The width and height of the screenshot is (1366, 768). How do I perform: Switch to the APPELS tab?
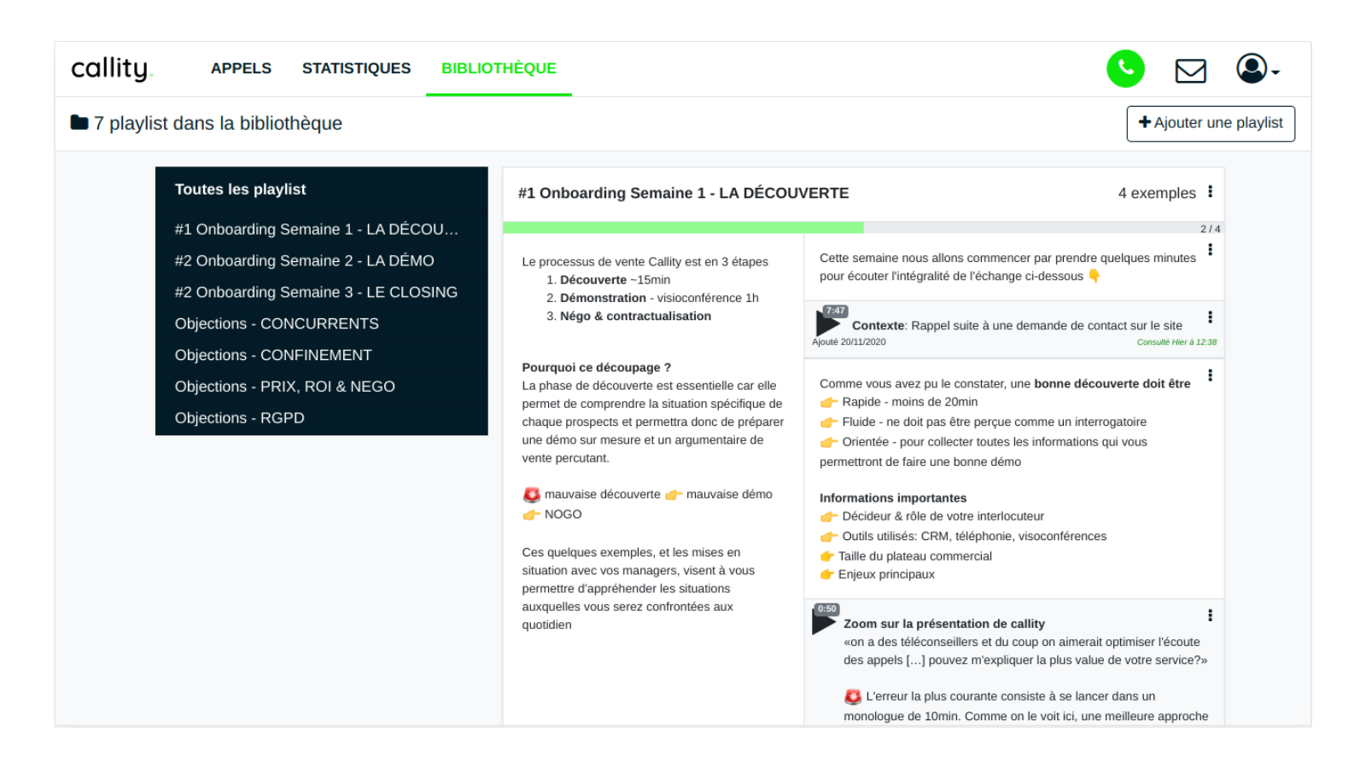coord(241,68)
